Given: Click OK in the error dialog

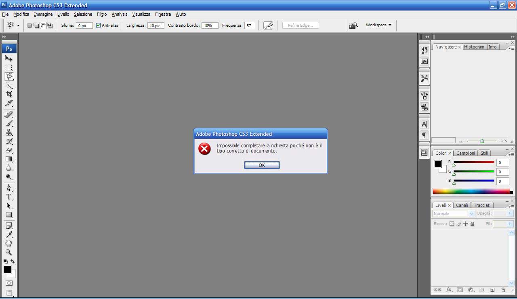Looking at the screenshot, I should click(262, 165).
